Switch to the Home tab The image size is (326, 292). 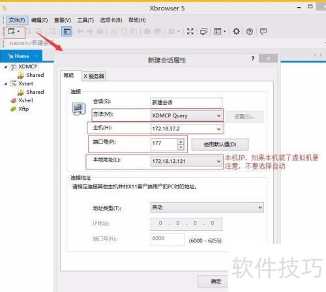tap(22, 56)
